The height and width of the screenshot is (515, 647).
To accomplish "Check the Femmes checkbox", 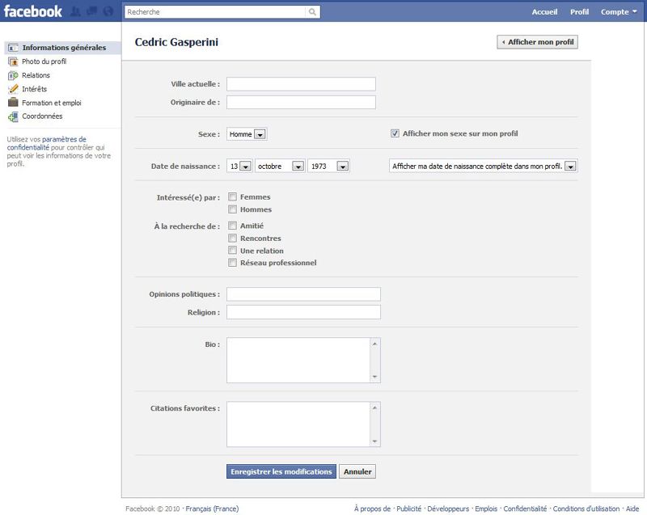I will [x=232, y=196].
